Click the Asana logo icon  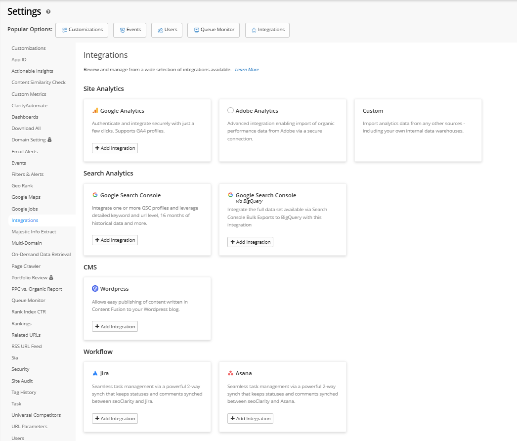[230, 373]
